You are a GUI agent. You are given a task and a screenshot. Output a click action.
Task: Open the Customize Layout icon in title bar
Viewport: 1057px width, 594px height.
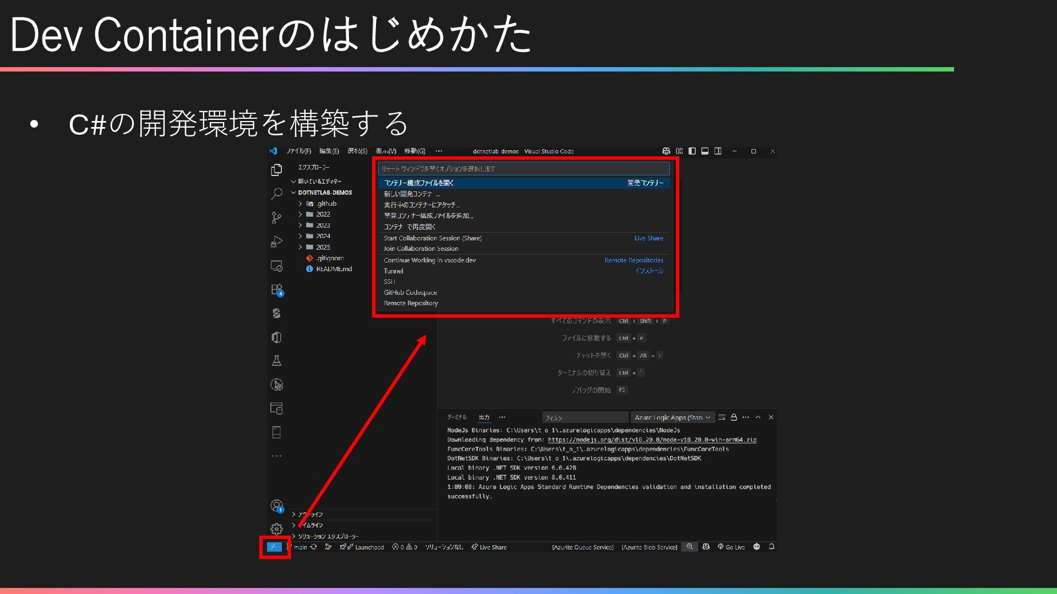[679, 151]
